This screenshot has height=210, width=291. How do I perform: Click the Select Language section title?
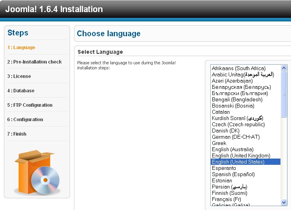pyautogui.click(x=100, y=52)
